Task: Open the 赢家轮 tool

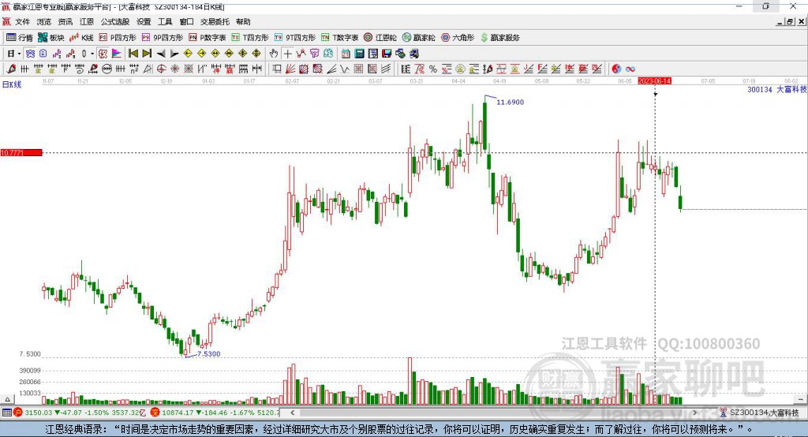Action: tap(419, 38)
